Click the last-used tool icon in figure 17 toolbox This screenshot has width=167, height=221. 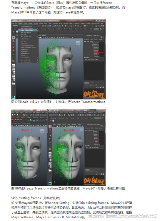(x=14, y=61)
